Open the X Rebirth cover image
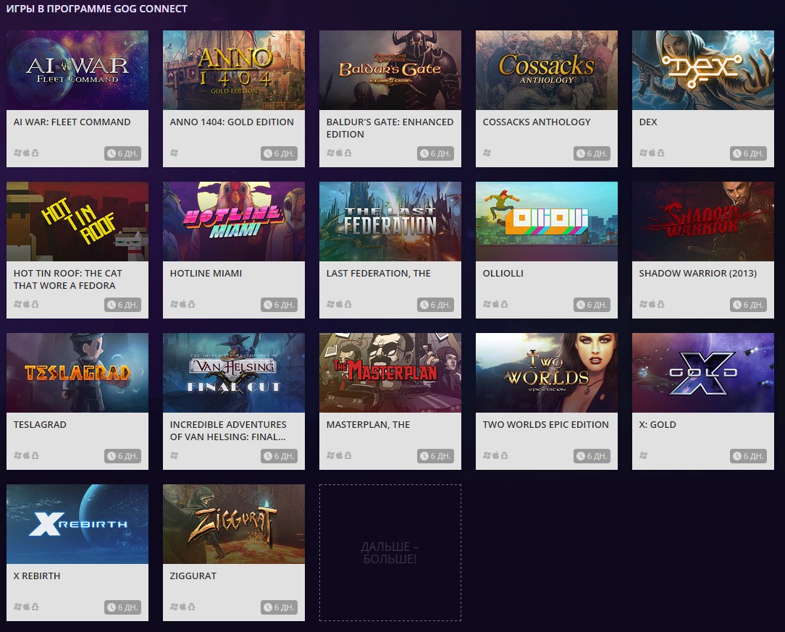The image size is (785, 632). point(77,524)
